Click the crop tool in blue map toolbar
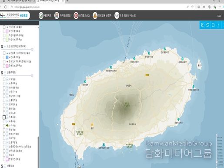The width and height of the screenshot is (224, 168). point(202,25)
